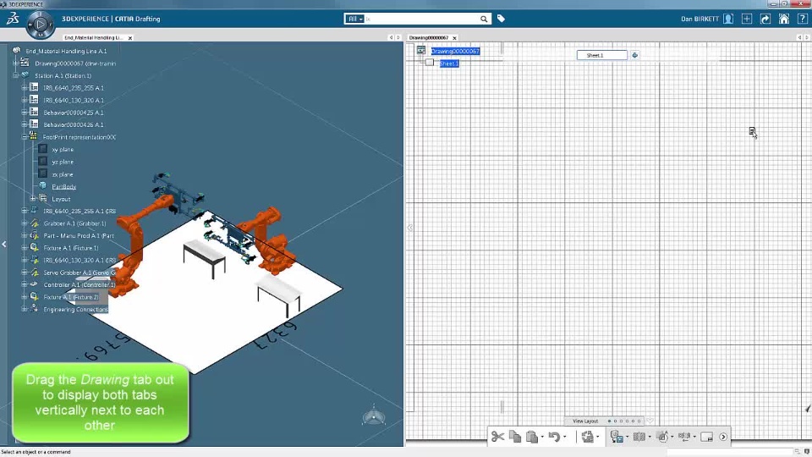
Task: Select fourth View Layout dot
Action: point(627,421)
